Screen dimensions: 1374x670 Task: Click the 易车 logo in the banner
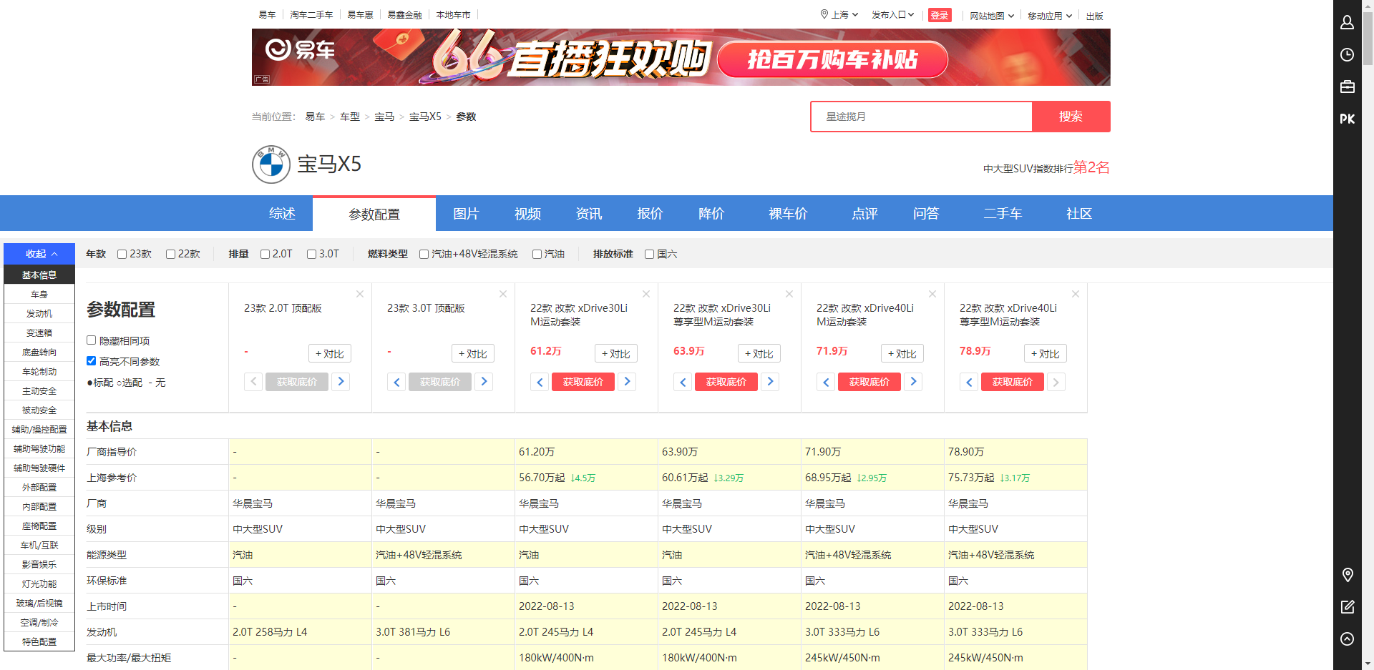[x=301, y=49]
